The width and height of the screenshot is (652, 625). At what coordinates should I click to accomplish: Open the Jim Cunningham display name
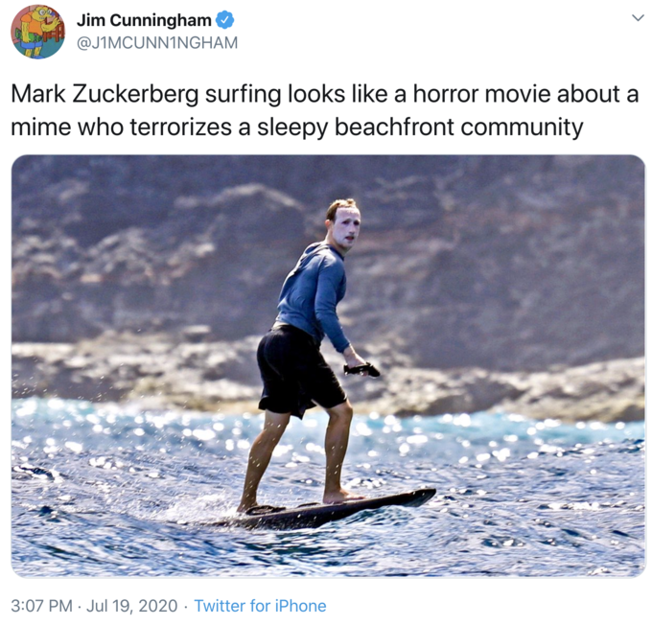pos(144,20)
